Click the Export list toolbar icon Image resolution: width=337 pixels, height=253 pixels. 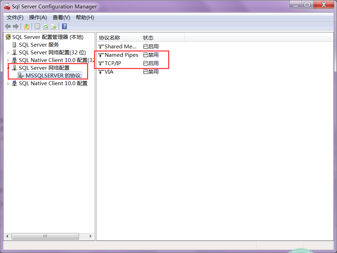(x=54, y=26)
